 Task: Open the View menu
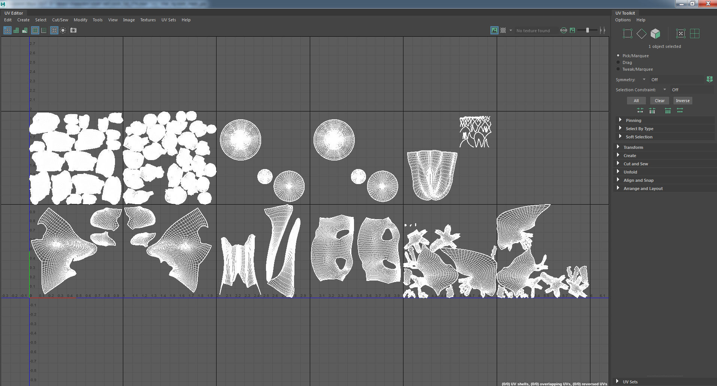pyautogui.click(x=113, y=20)
